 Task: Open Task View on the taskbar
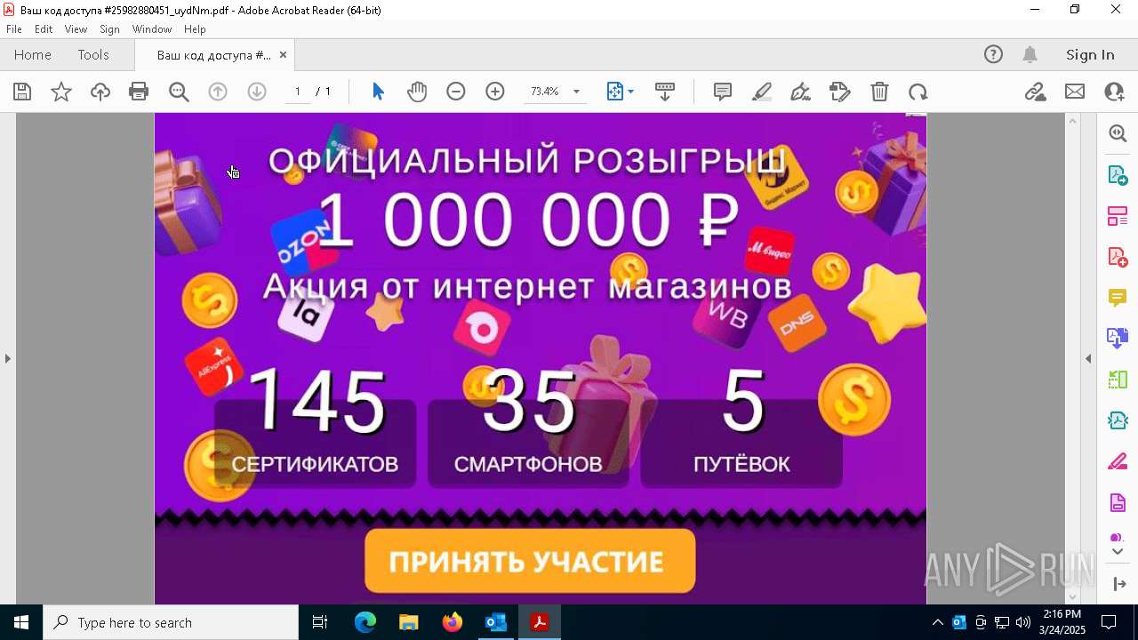click(x=320, y=622)
